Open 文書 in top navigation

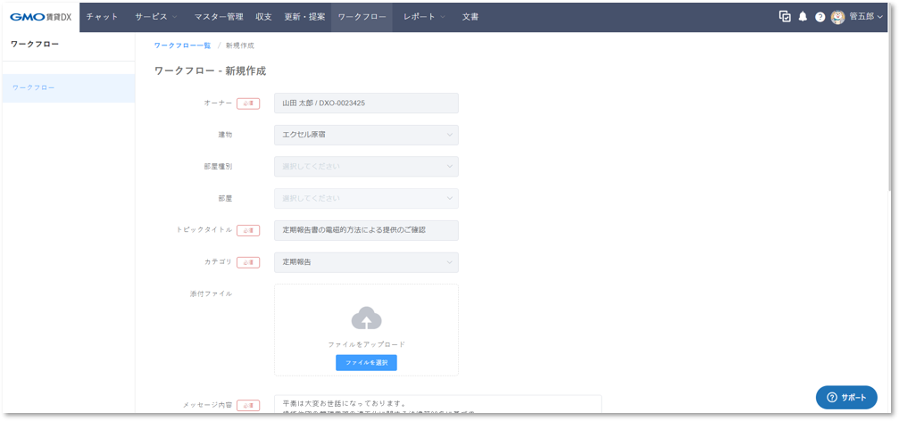(x=470, y=17)
